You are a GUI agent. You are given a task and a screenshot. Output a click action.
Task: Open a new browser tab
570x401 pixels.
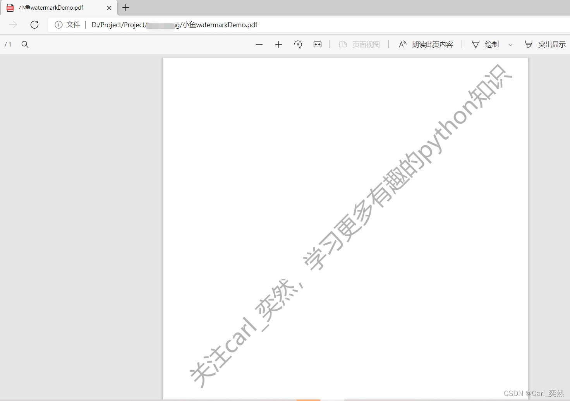point(126,7)
